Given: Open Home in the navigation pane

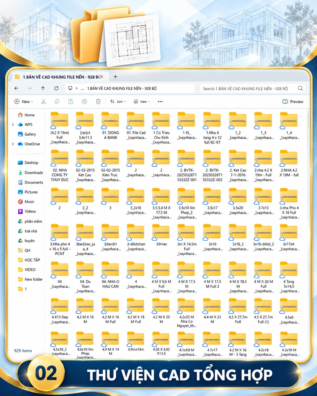Looking at the screenshot, I should tap(26, 115).
